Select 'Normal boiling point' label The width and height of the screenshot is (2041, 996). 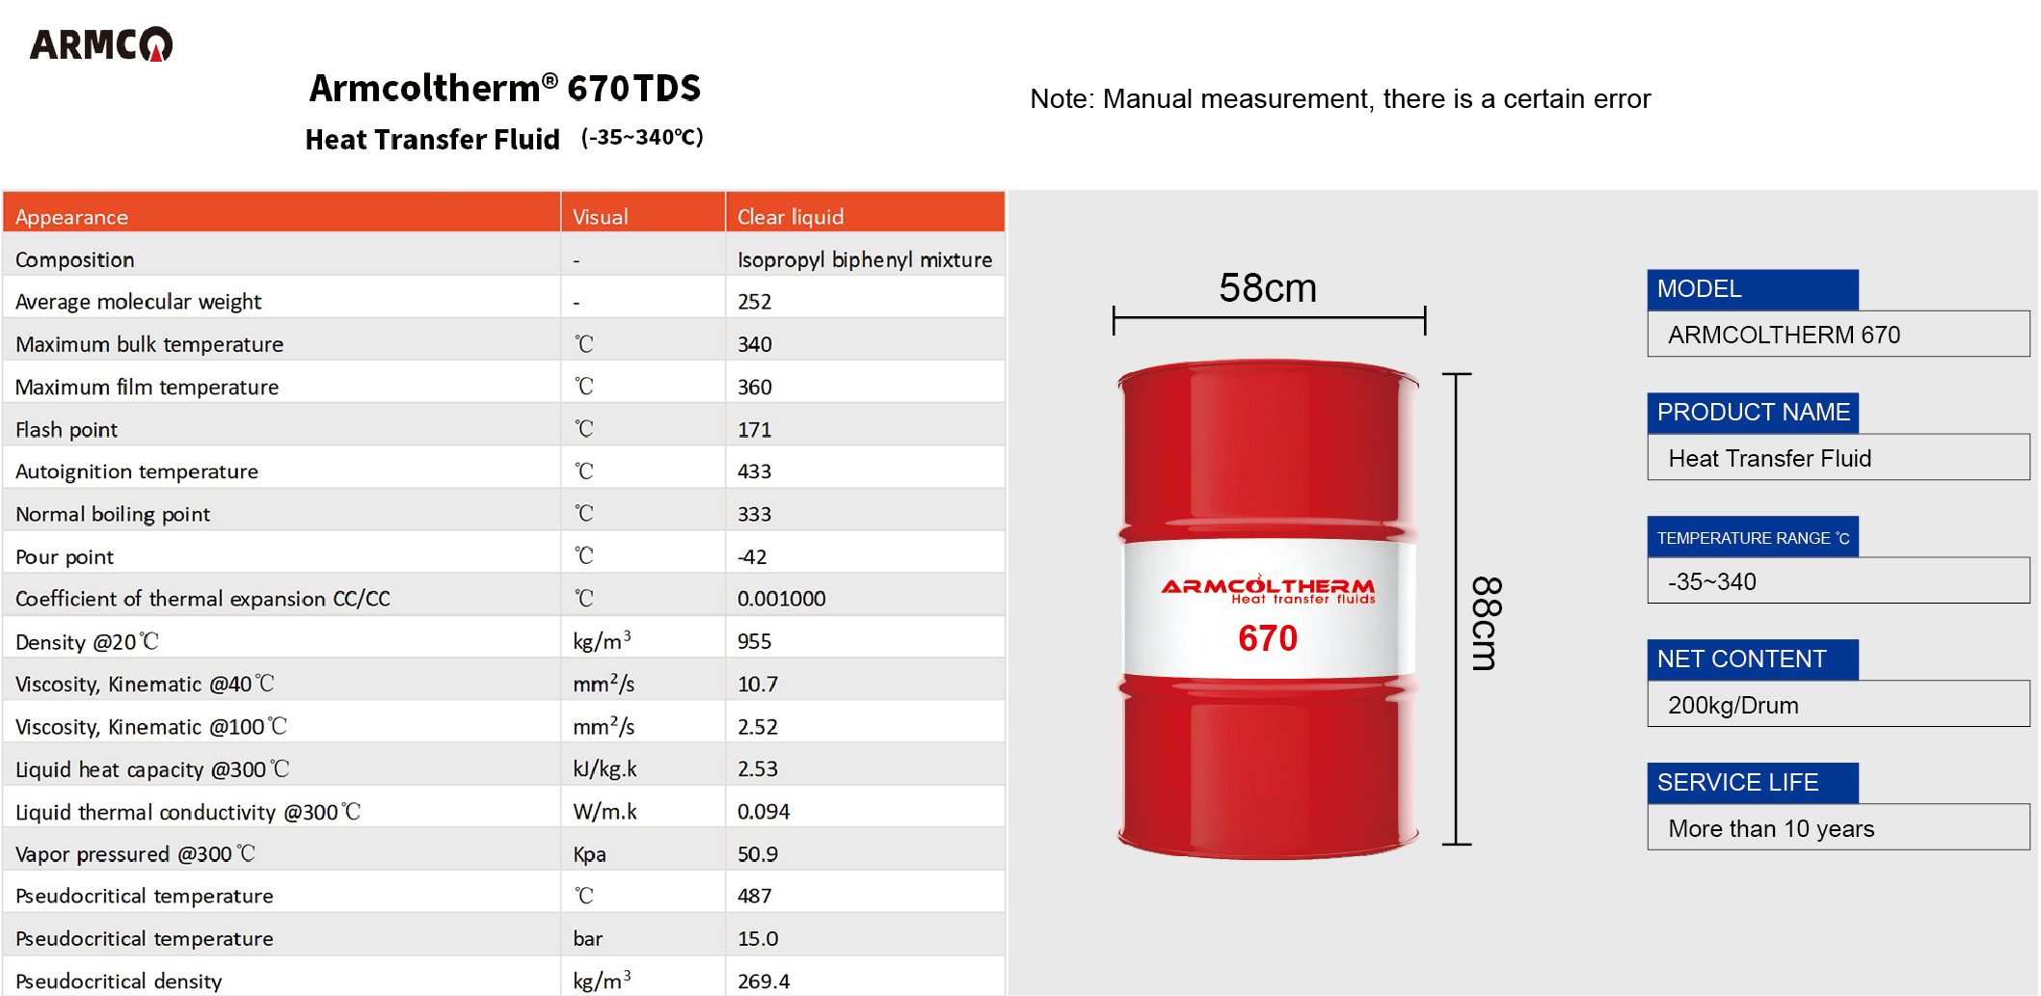coord(113,514)
